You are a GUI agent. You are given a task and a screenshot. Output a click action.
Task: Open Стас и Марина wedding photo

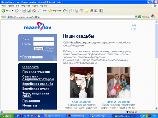[x=82, y=82]
